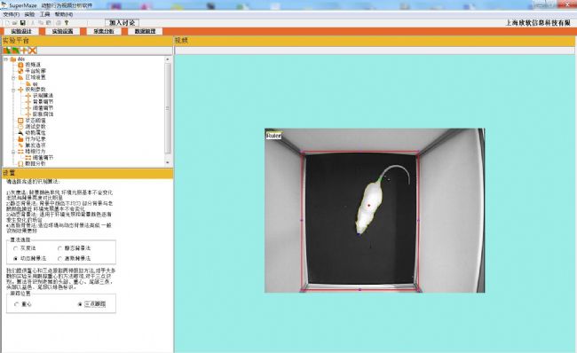Viewport: 577px width, 353px height.
Task: Collapse the 识别参数 tree node
Action: coord(13,90)
